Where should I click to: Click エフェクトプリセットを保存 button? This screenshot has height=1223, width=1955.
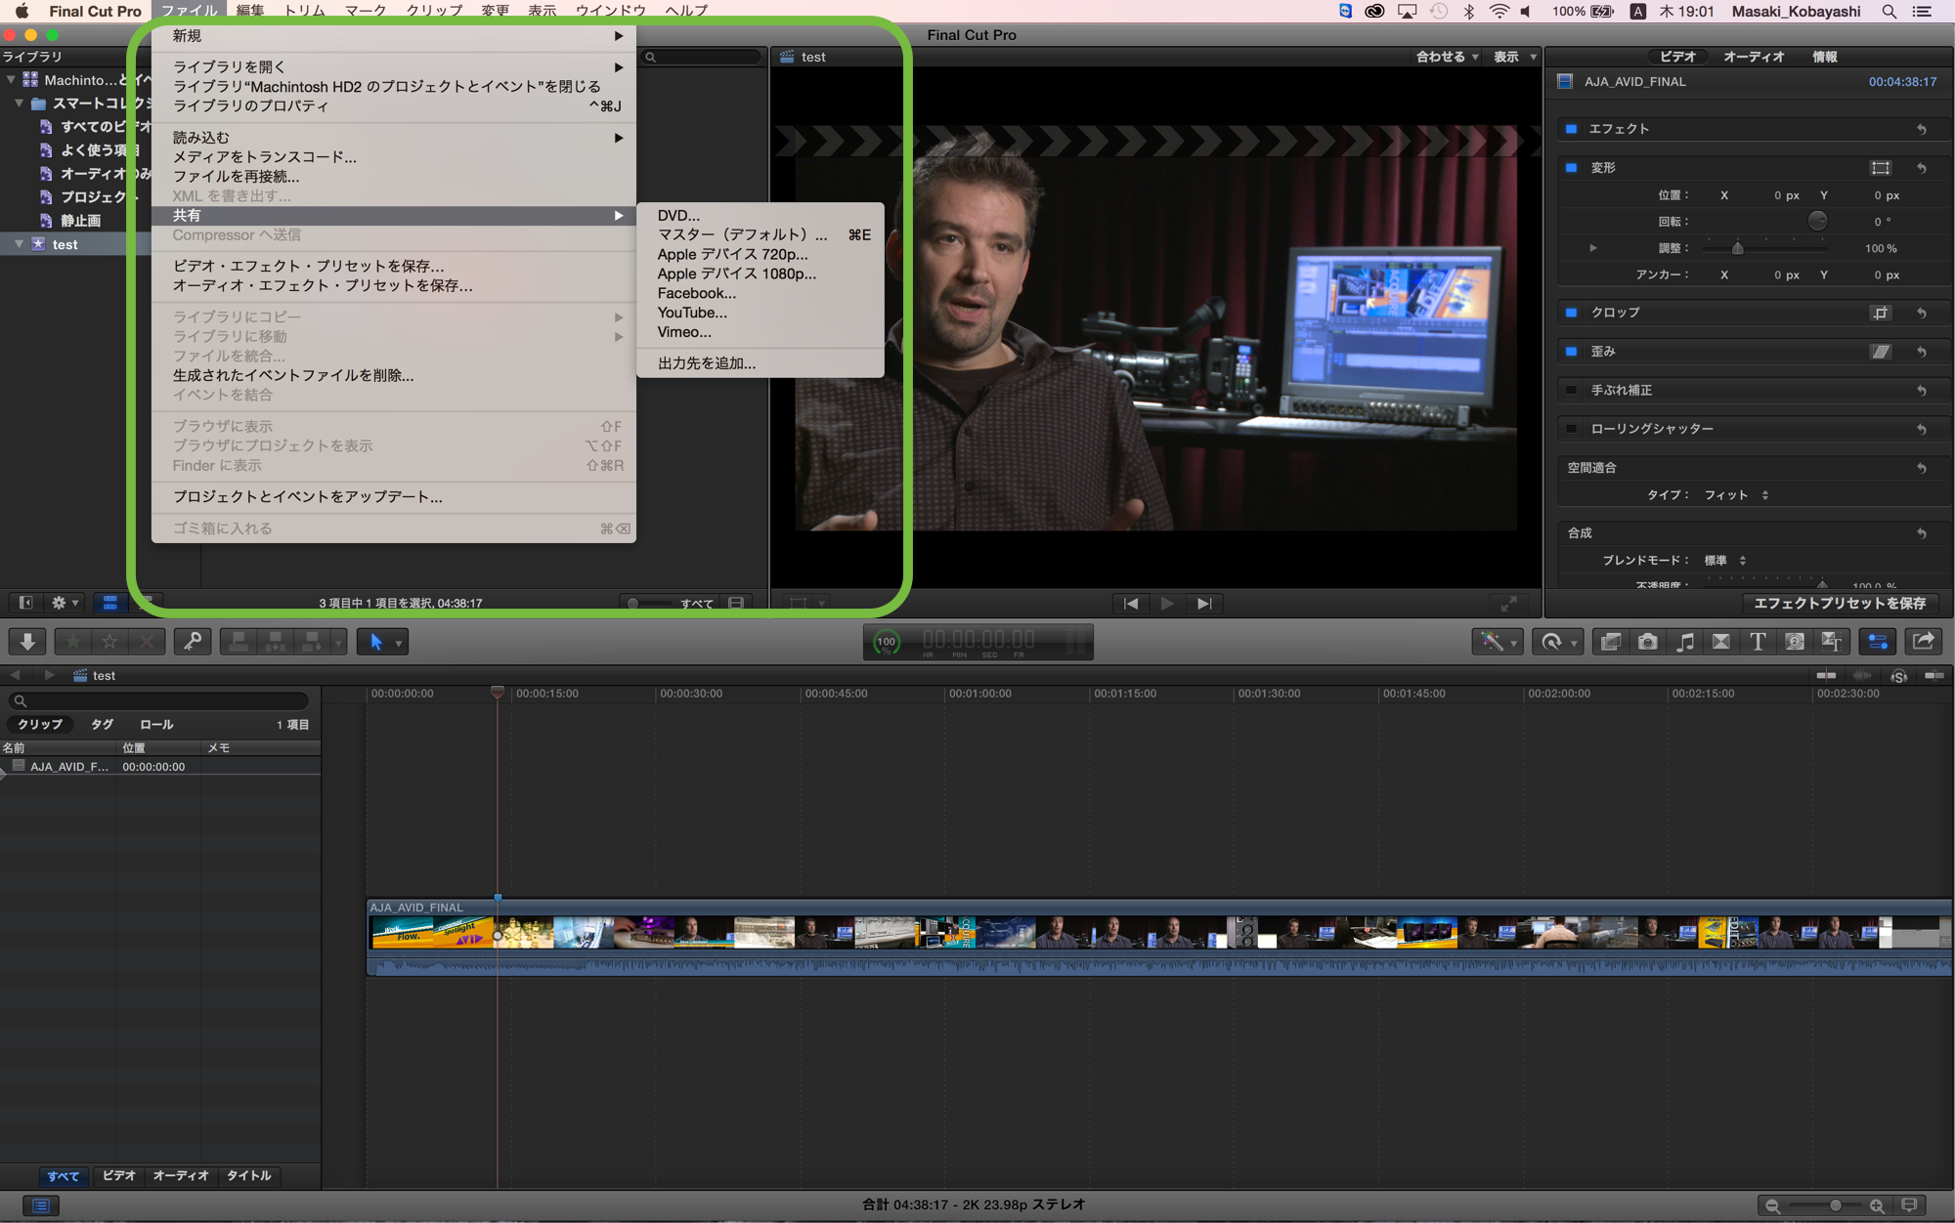pyautogui.click(x=1840, y=604)
